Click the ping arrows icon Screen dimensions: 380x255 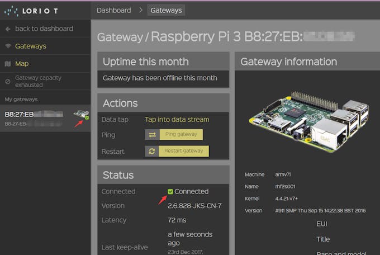coord(152,135)
